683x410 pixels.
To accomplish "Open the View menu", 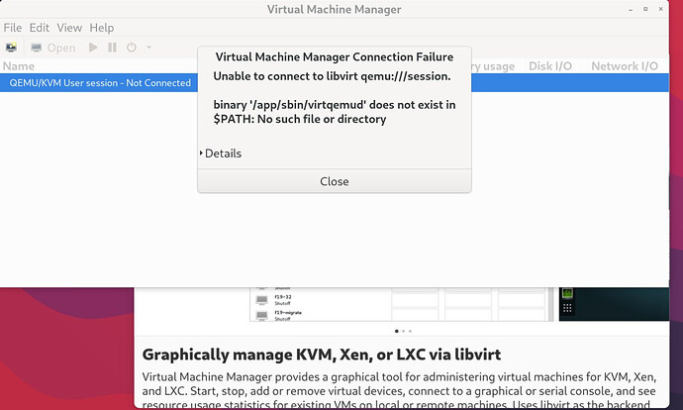I will [x=69, y=28].
